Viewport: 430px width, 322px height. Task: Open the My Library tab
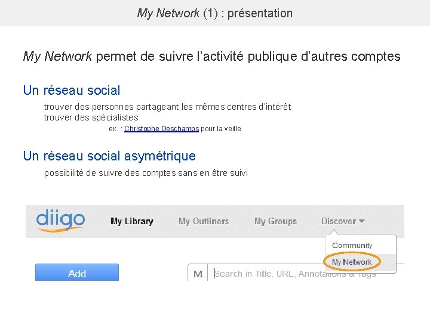[x=132, y=221]
